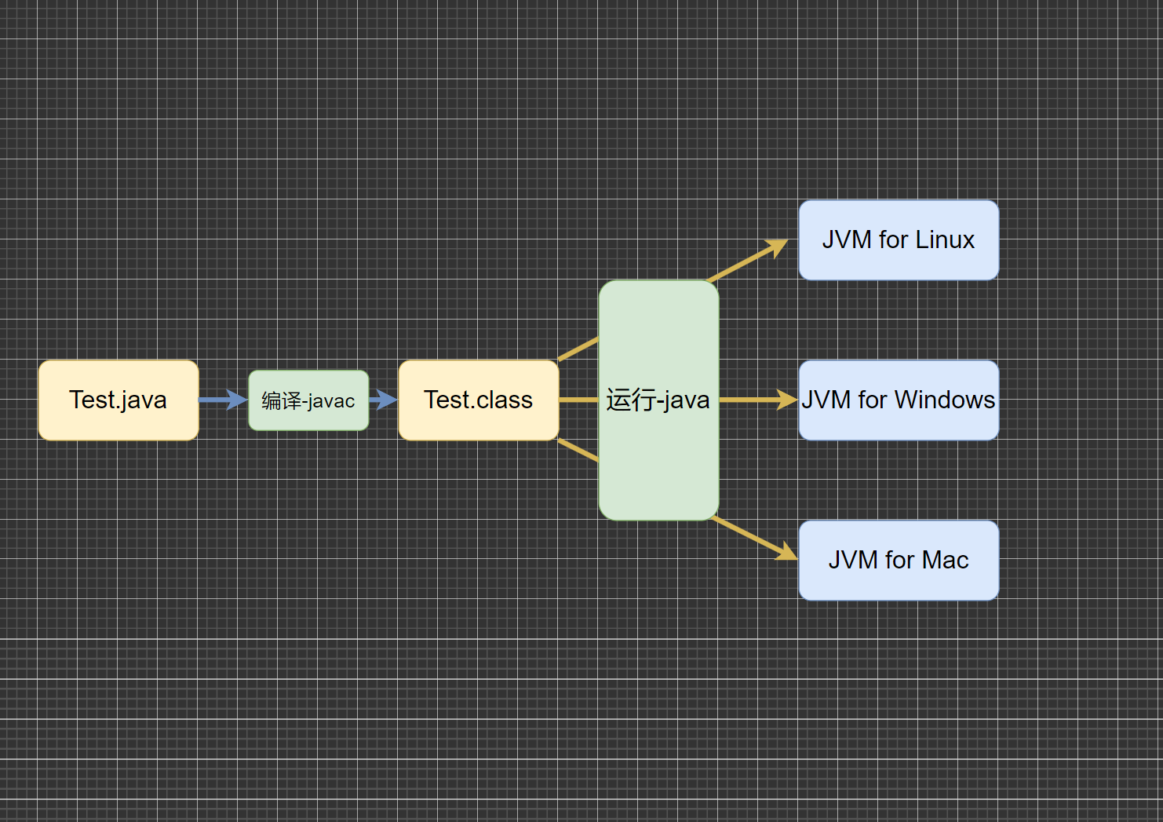Select the Test.java box
The width and height of the screenshot is (1163, 822).
pos(118,400)
